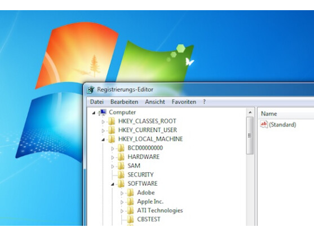Click the tree pane scrollbar thumb

[x=250, y=136]
